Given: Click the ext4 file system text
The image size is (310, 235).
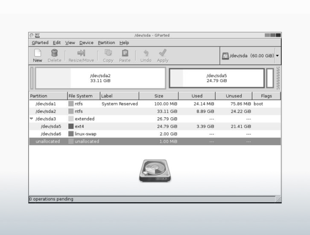Looking at the screenshot, I should click(x=79, y=126).
